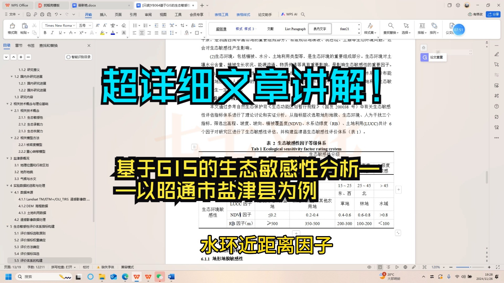This screenshot has height=283, width=504.
Task: Click the sort (A-Z) icon
Action: click(193, 25)
